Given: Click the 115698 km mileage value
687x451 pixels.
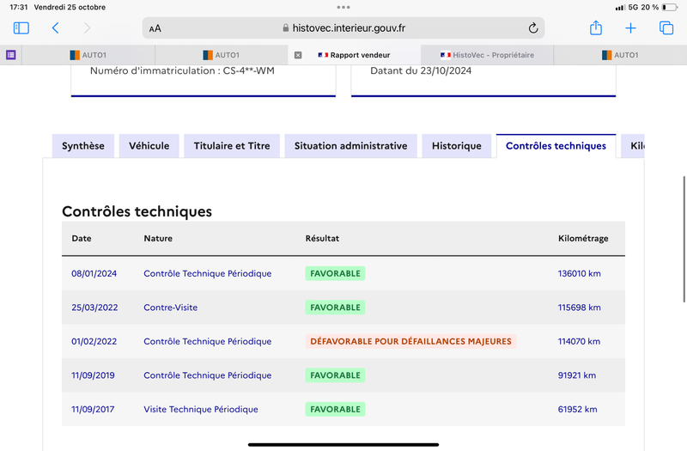Looking at the screenshot, I should tap(579, 308).
